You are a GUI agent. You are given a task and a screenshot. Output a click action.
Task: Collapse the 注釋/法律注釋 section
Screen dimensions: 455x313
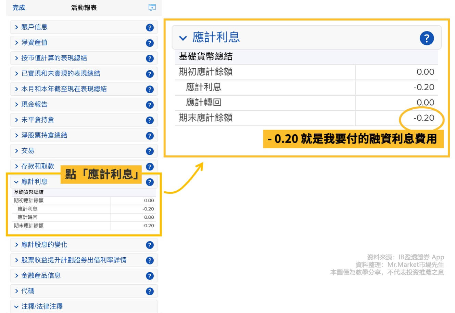(x=42, y=307)
